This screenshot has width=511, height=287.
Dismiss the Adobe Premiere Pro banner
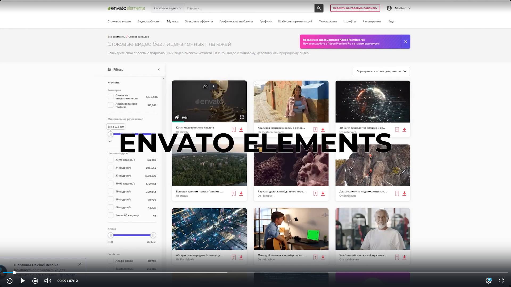(405, 41)
